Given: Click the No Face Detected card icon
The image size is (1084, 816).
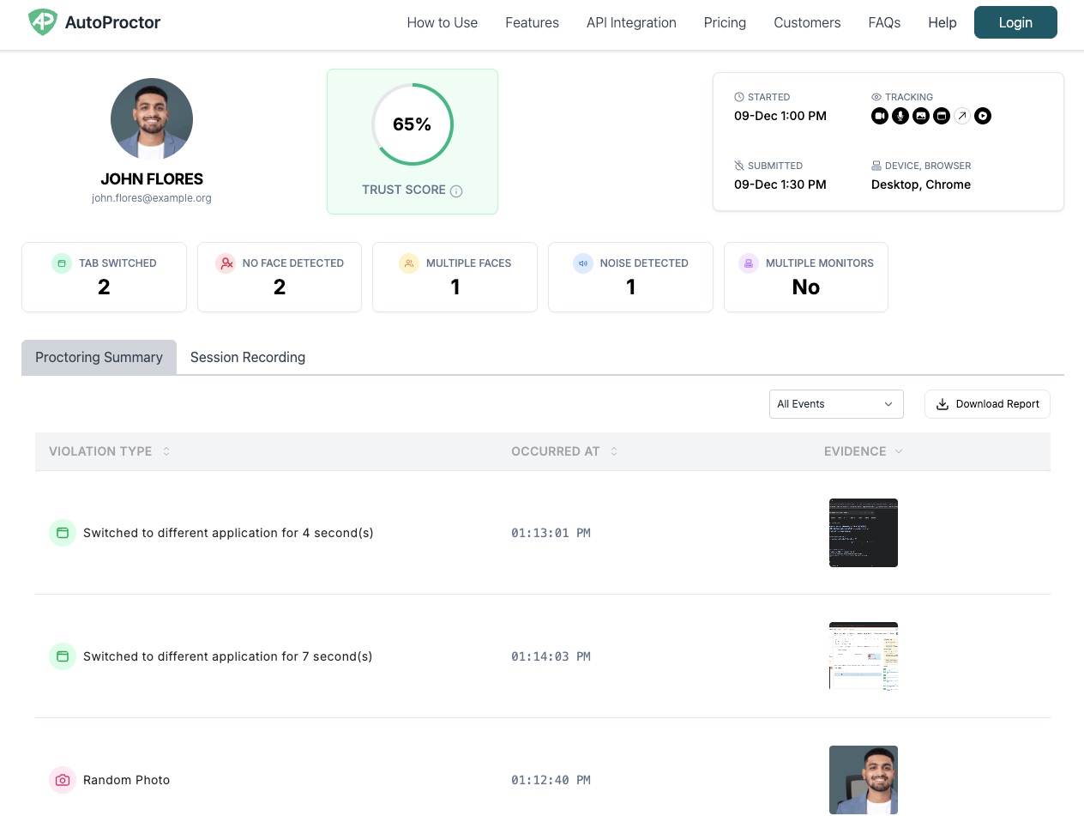Looking at the screenshot, I should click(226, 263).
